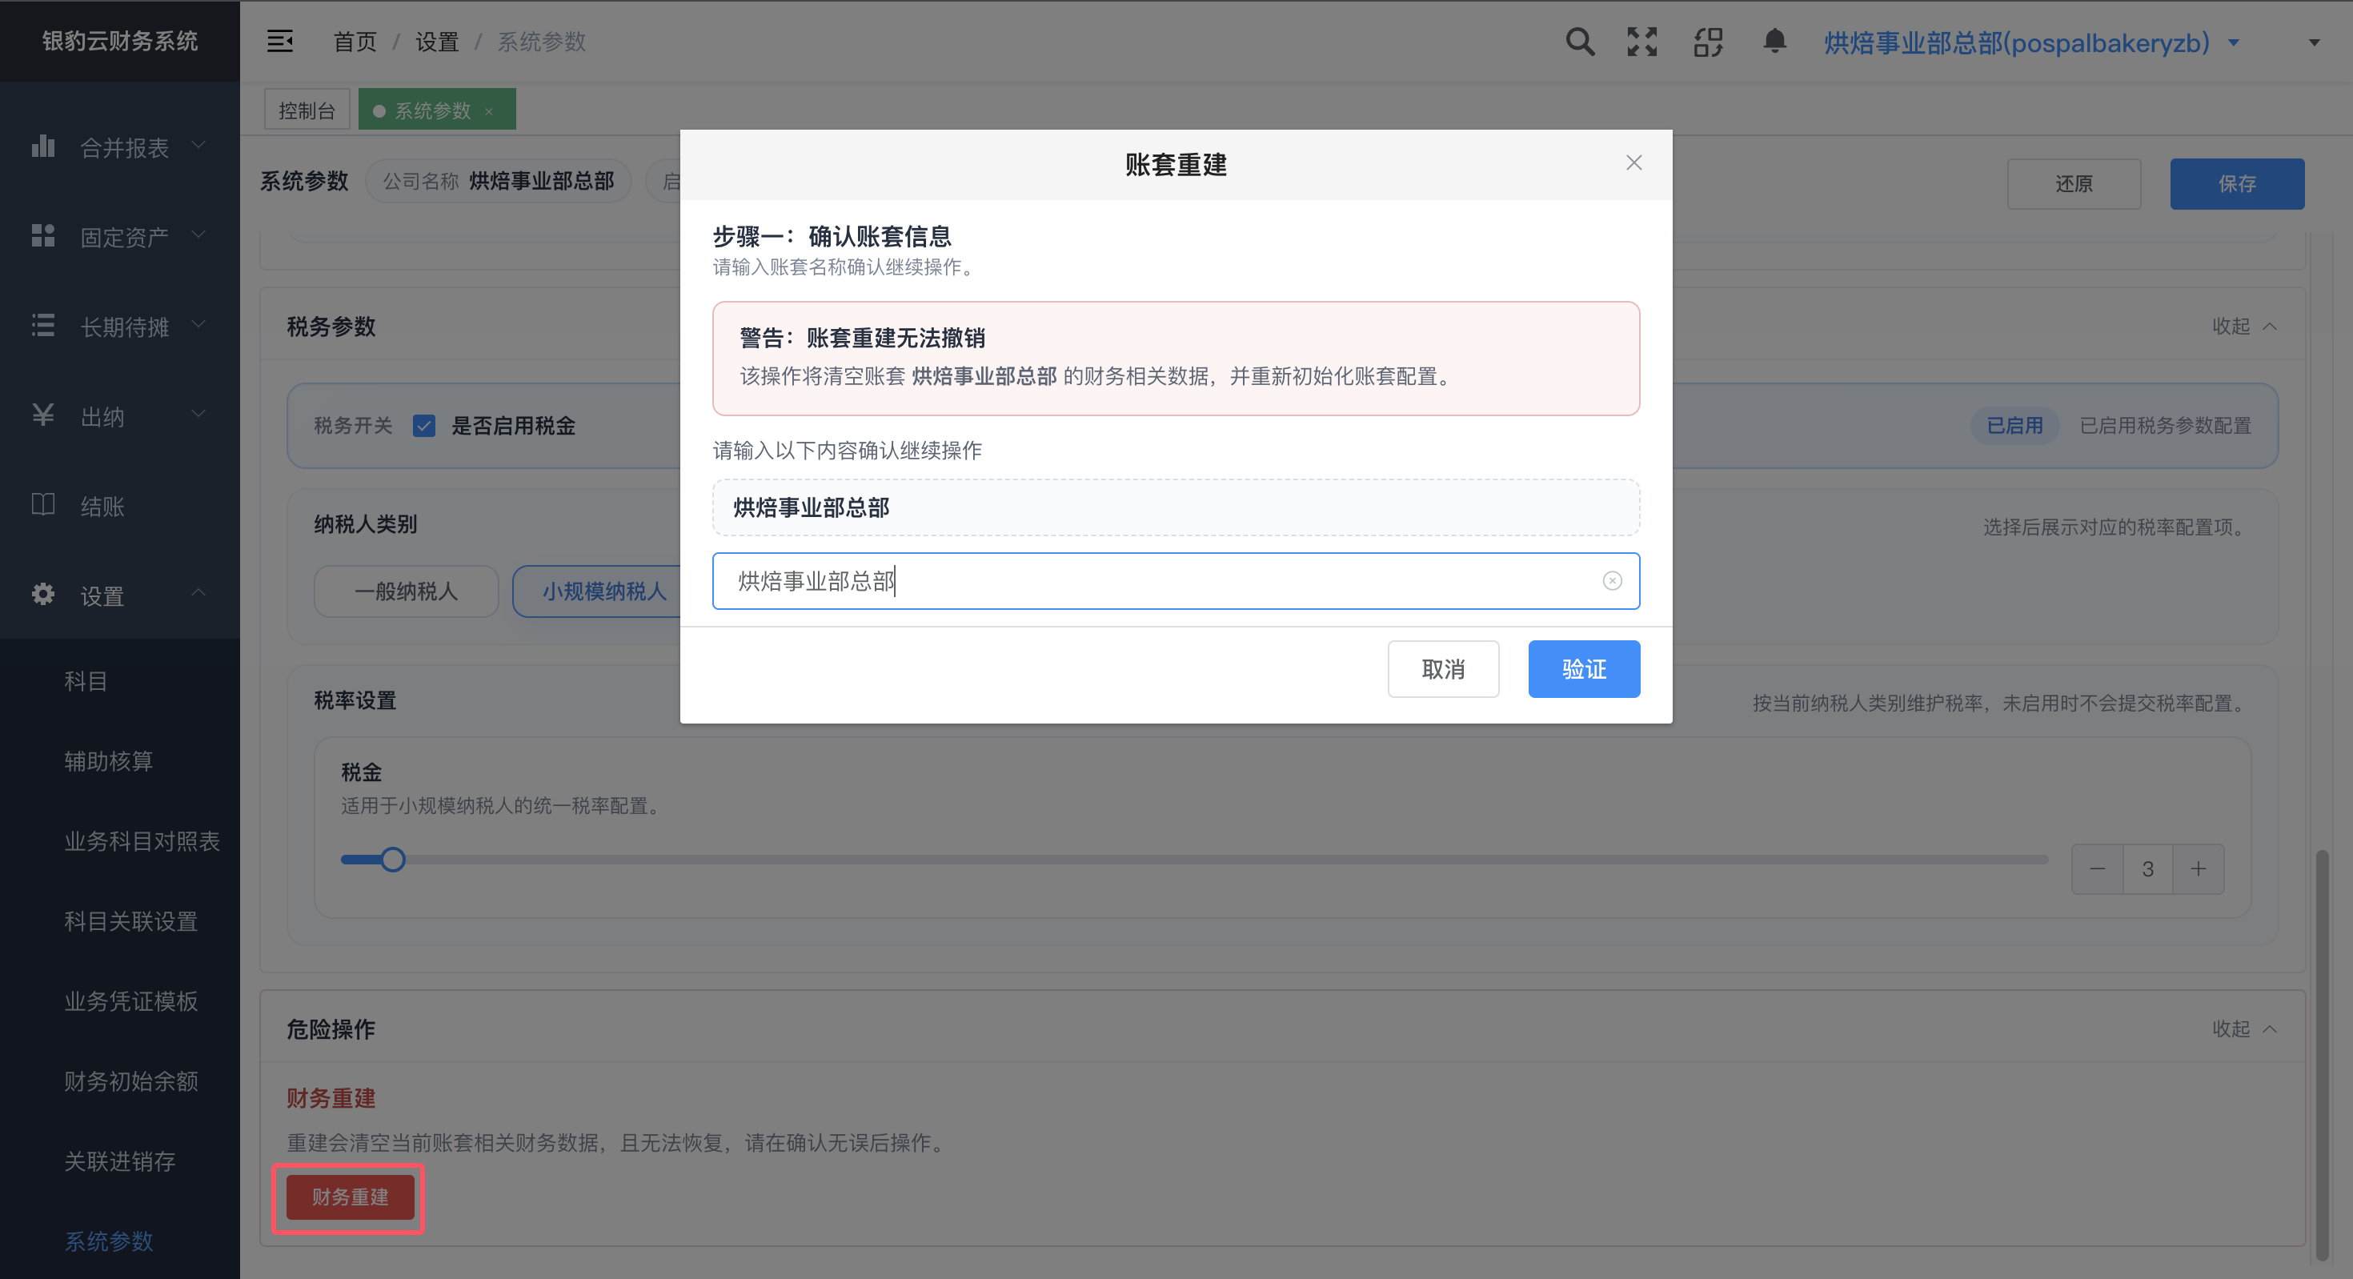
Task: Click the 出纳 yen icon
Action: coord(43,415)
